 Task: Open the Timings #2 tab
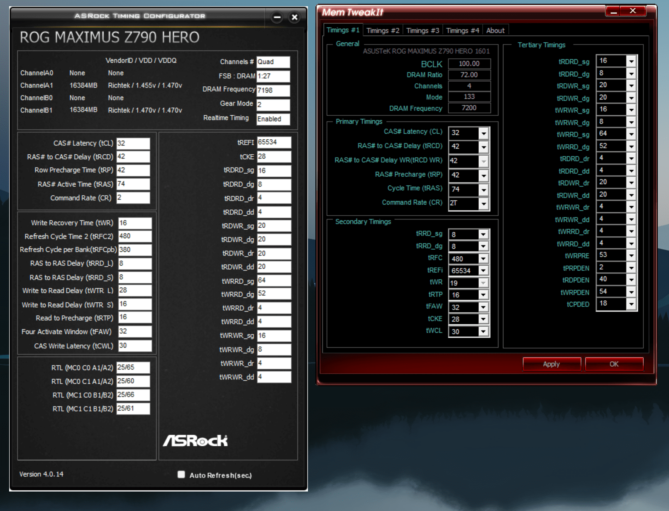pos(383,31)
